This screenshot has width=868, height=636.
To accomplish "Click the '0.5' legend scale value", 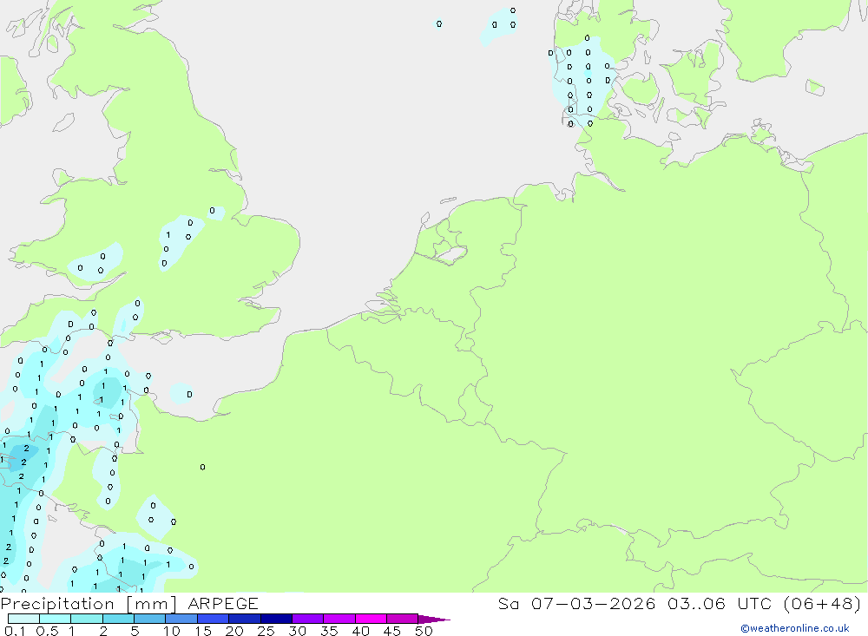I will pos(47,631).
